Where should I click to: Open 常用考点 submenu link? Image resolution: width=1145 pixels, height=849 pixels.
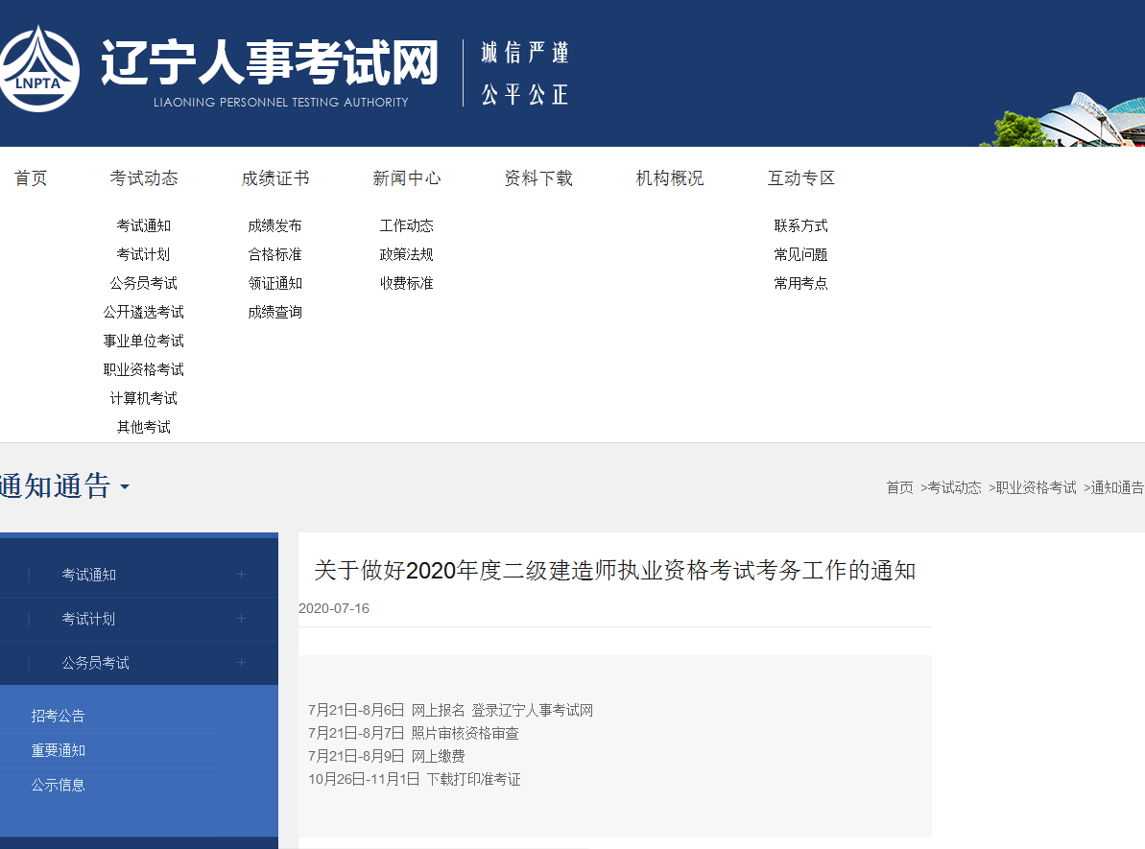[801, 283]
